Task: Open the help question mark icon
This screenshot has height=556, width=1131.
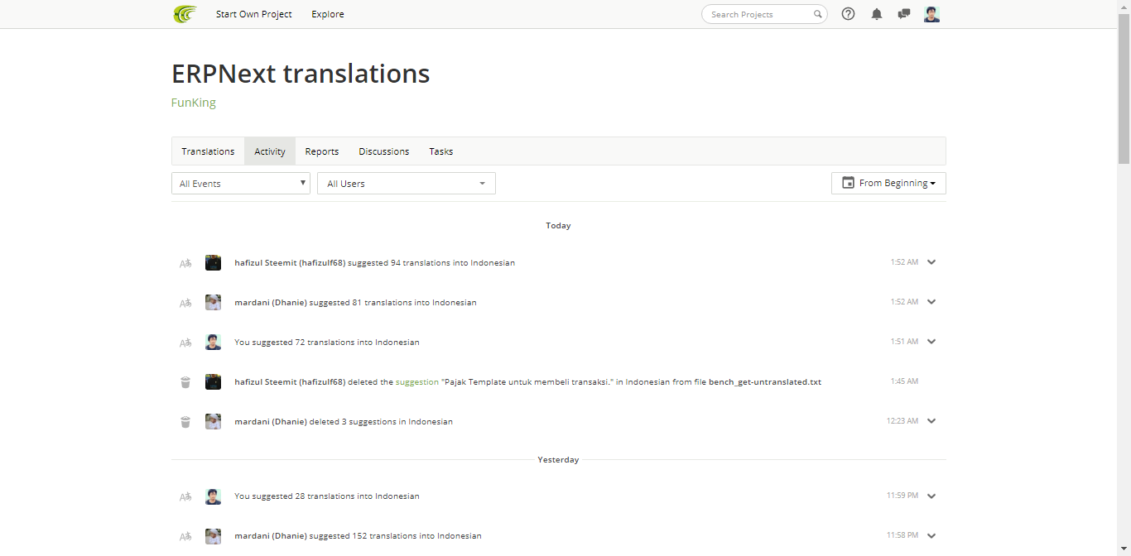Action: tap(848, 14)
